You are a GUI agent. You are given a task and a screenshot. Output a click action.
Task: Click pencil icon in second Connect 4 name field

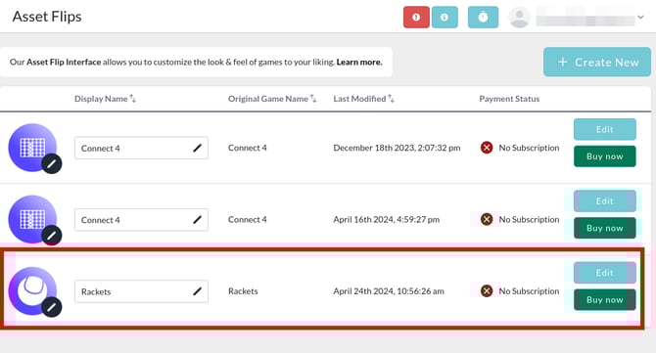pos(197,220)
